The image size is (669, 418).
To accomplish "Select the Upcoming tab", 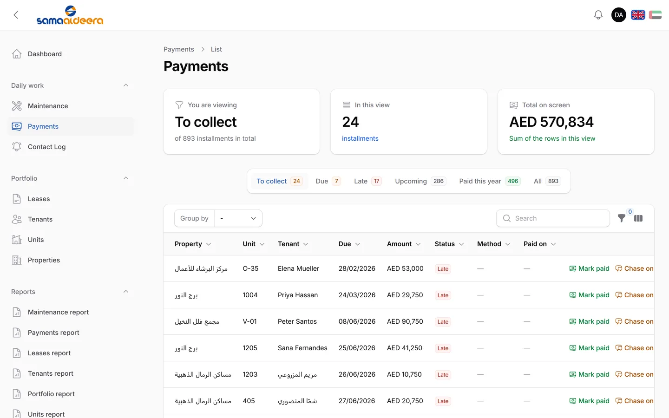I will [x=420, y=181].
